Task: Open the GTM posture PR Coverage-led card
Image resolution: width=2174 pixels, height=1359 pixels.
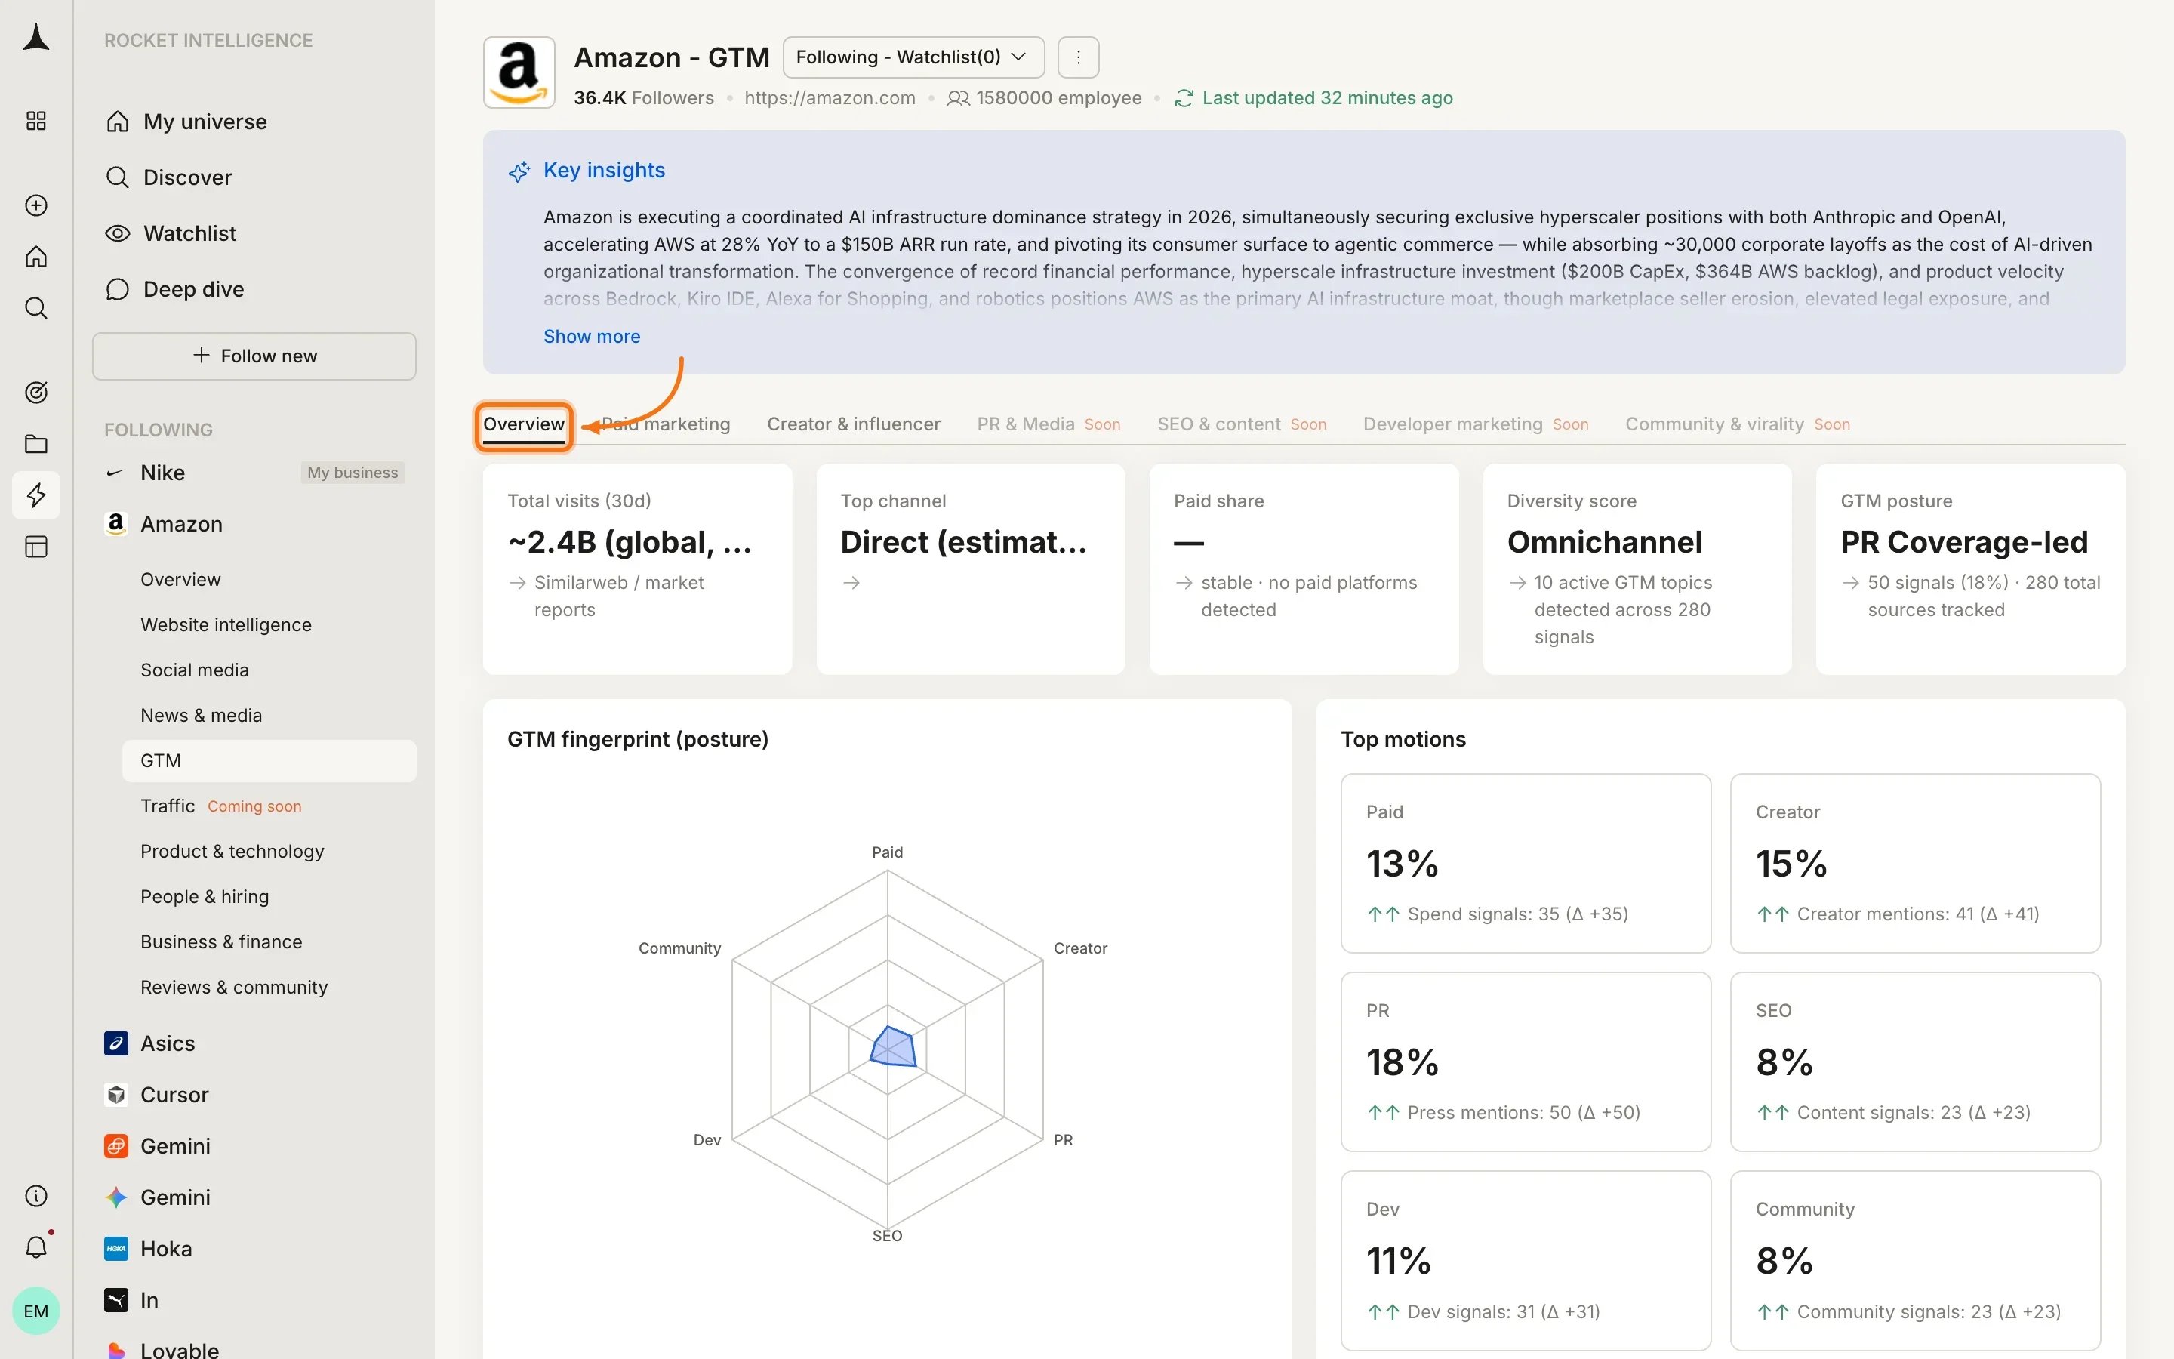Action: click(1971, 569)
